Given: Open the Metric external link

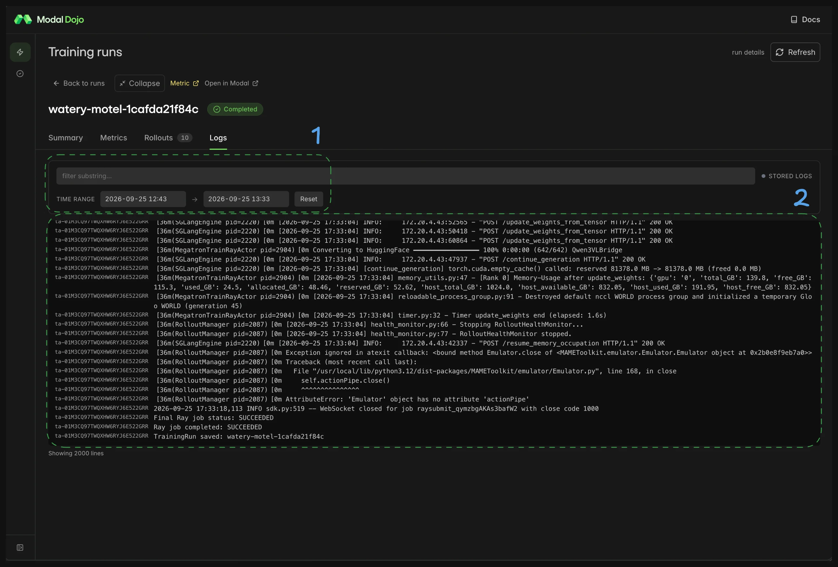Looking at the screenshot, I should (184, 83).
